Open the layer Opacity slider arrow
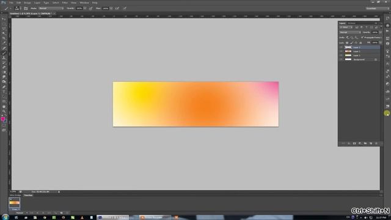391x220 pixels. click(380, 32)
